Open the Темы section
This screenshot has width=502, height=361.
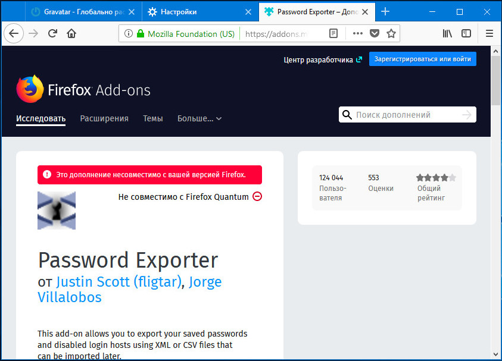tap(152, 118)
